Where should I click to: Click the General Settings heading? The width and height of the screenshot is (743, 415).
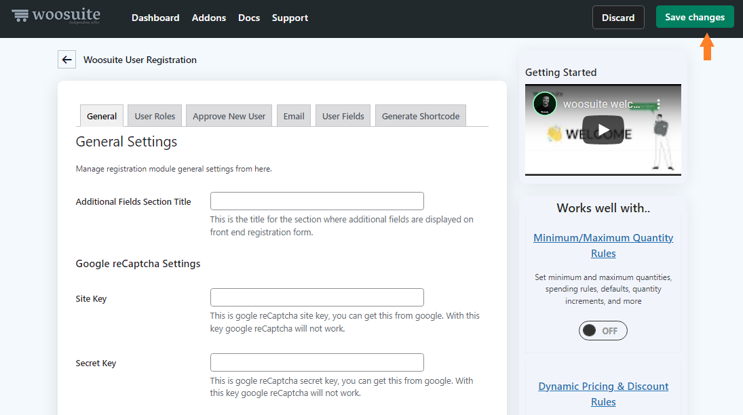tap(126, 142)
